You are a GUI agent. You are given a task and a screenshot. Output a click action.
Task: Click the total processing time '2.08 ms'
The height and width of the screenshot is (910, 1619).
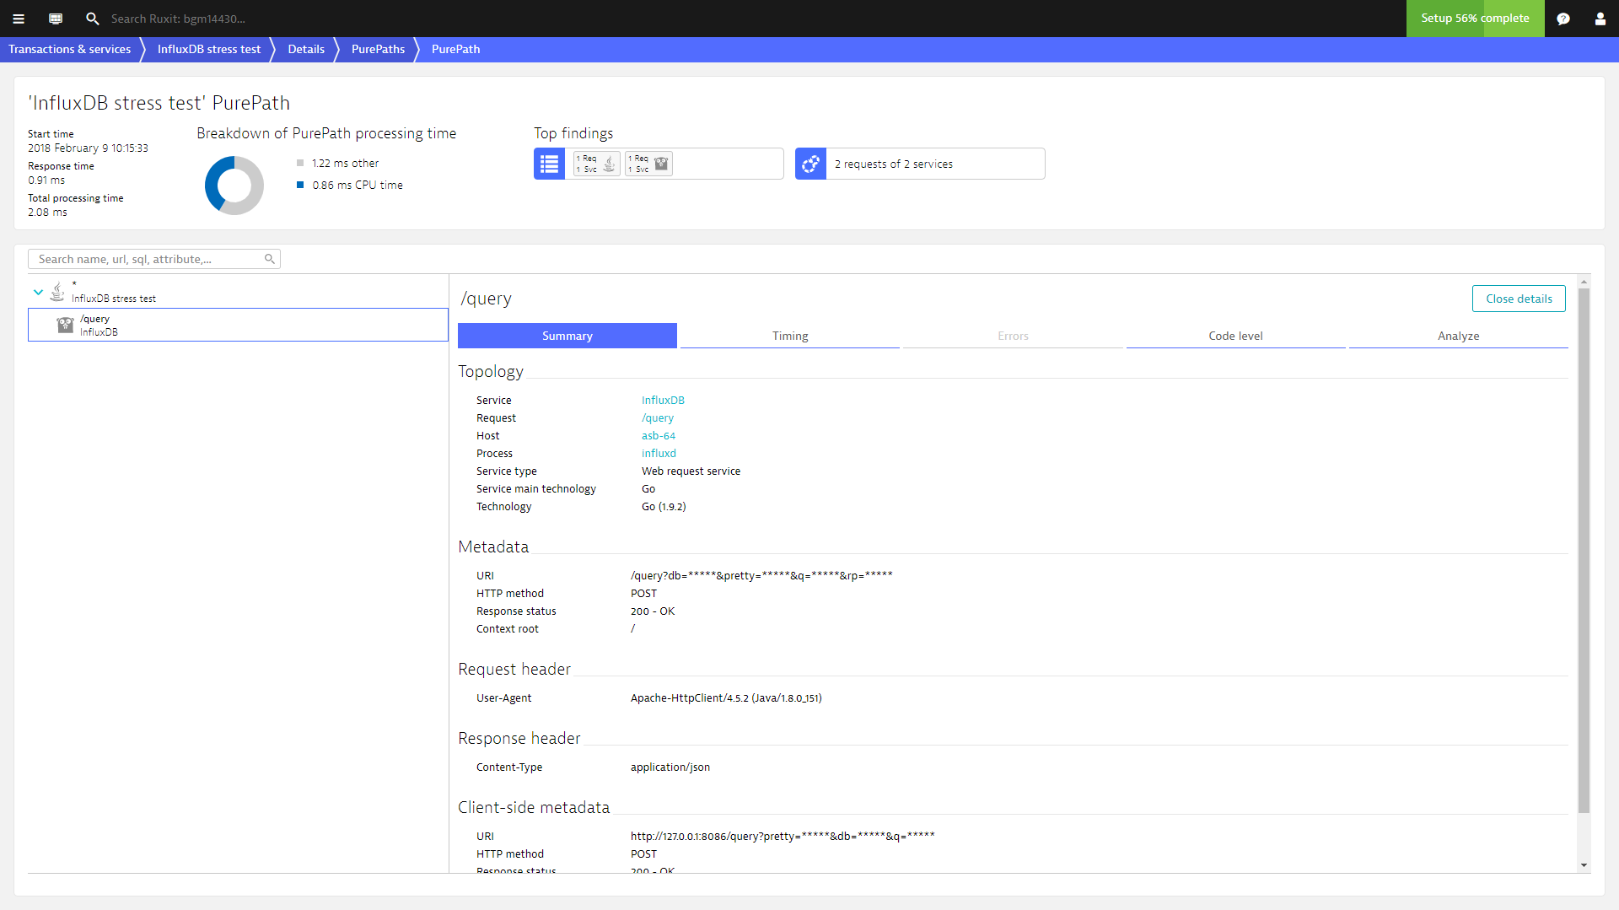pos(47,213)
